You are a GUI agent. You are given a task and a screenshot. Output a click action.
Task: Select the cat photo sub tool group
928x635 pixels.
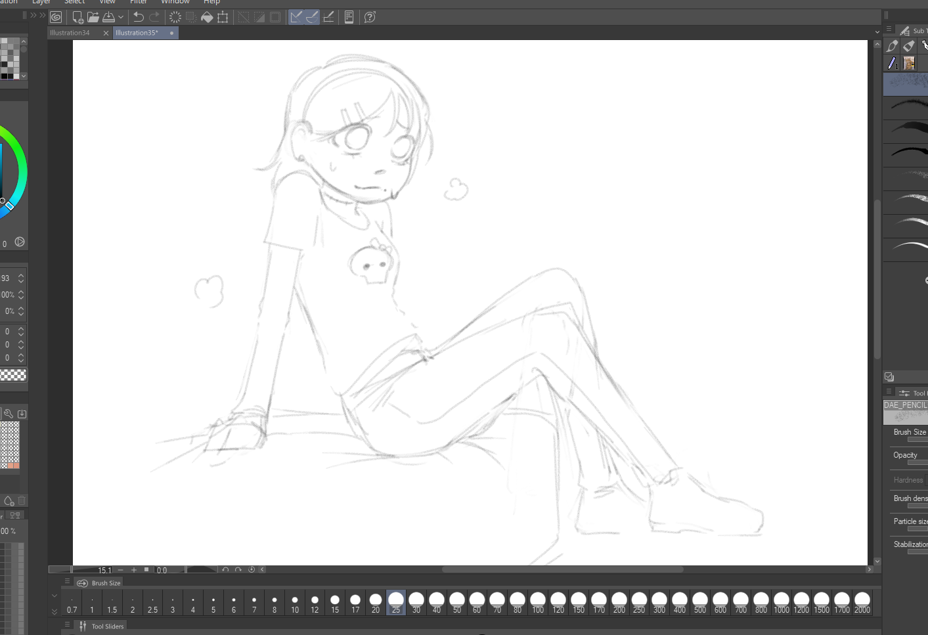pyautogui.click(x=909, y=63)
